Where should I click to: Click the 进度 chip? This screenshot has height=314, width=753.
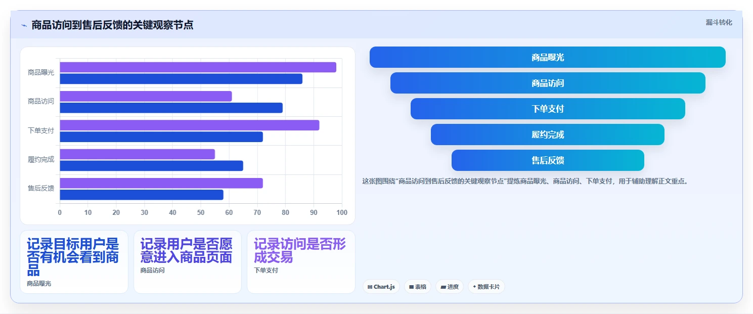449,287
